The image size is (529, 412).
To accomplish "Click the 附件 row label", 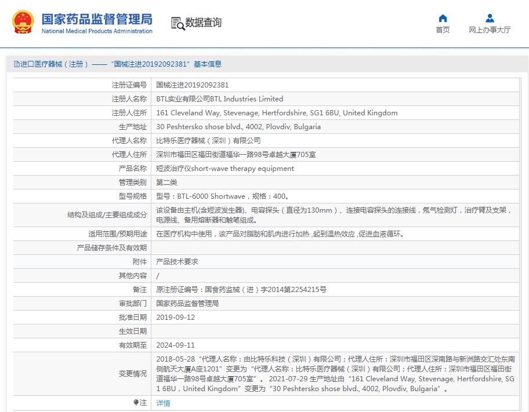I will point(140,262).
